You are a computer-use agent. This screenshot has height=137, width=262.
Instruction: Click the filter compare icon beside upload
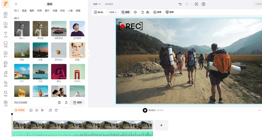(59, 102)
